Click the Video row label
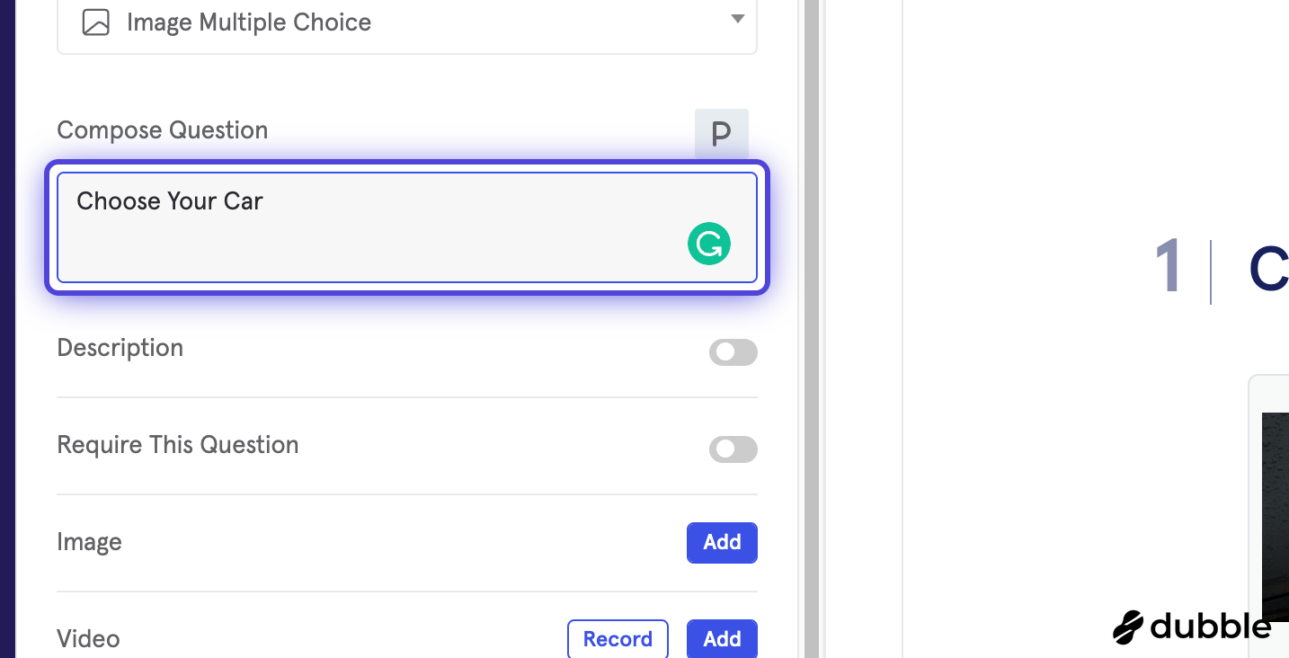The height and width of the screenshot is (658, 1289). pyautogui.click(x=88, y=639)
